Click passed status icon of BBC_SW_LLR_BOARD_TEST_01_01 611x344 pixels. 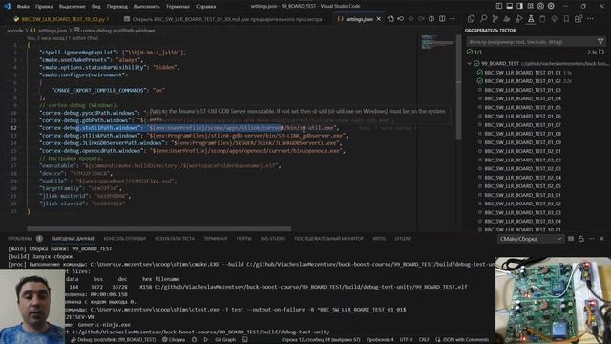tap(479, 73)
